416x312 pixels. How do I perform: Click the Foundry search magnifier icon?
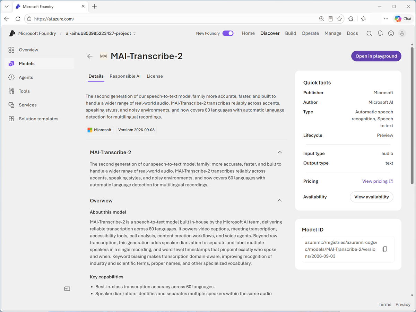point(369,33)
